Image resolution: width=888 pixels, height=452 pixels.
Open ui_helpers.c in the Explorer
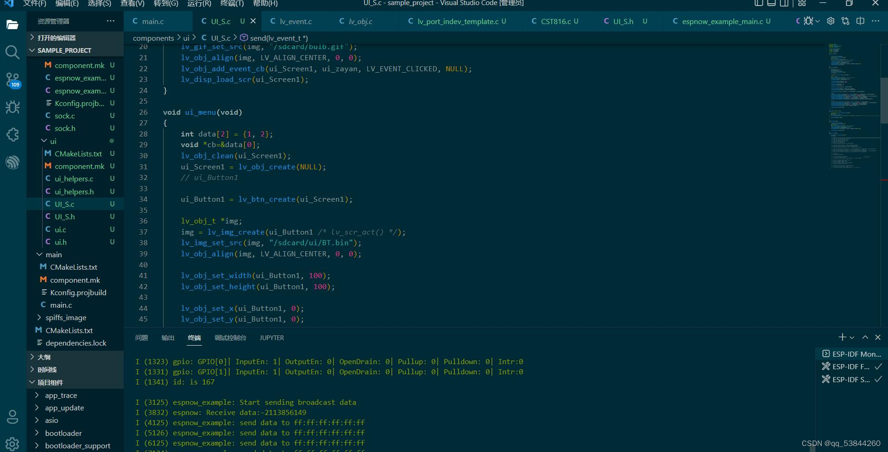point(75,179)
